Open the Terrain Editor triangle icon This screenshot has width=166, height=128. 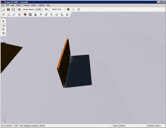9,15
